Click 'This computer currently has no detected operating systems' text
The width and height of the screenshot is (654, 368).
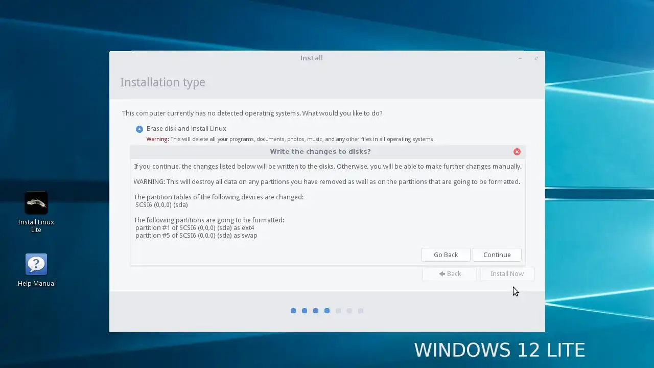(x=211, y=113)
